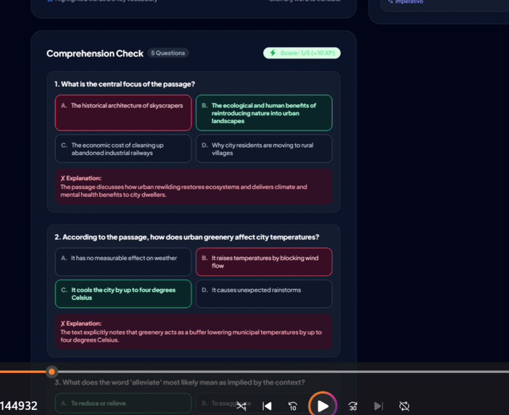Click question 2 text about urban greenery
This screenshot has height=415, width=509.
point(186,237)
